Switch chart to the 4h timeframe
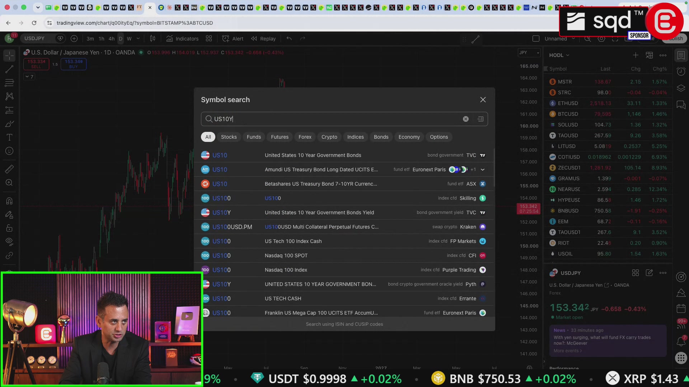Image resolution: width=689 pixels, height=387 pixels. pos(112,39)
